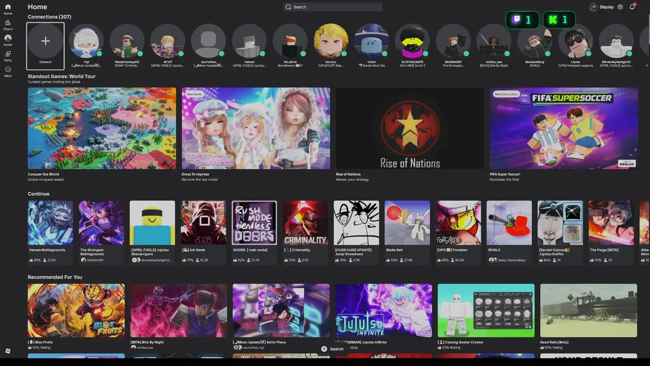Open INUKGHOST's connection avatar
This screenshot has height=366, width=650.
tap(453, 41)
